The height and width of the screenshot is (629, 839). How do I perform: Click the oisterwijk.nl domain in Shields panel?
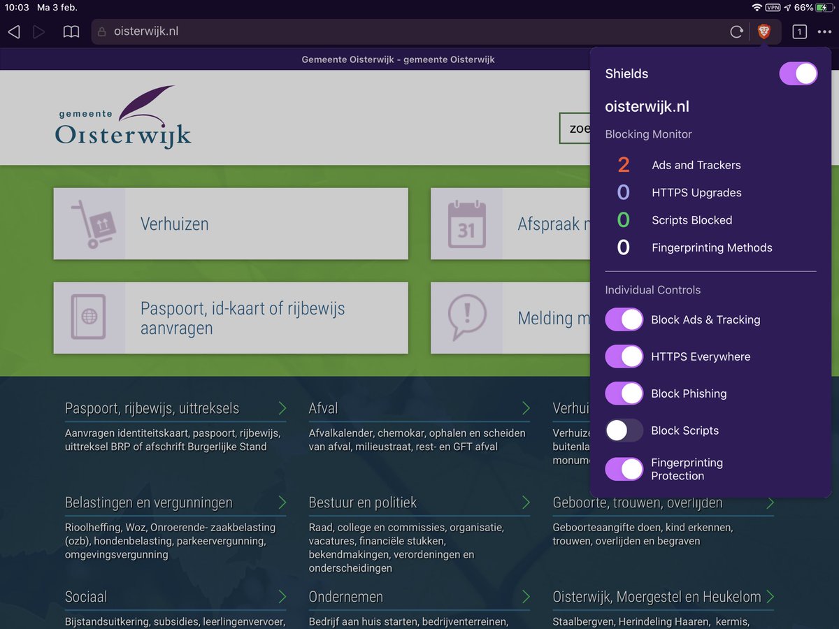(x=647, y=107)
